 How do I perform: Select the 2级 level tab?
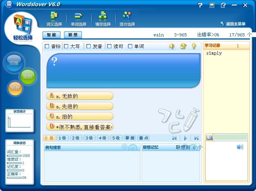(76, 138)
